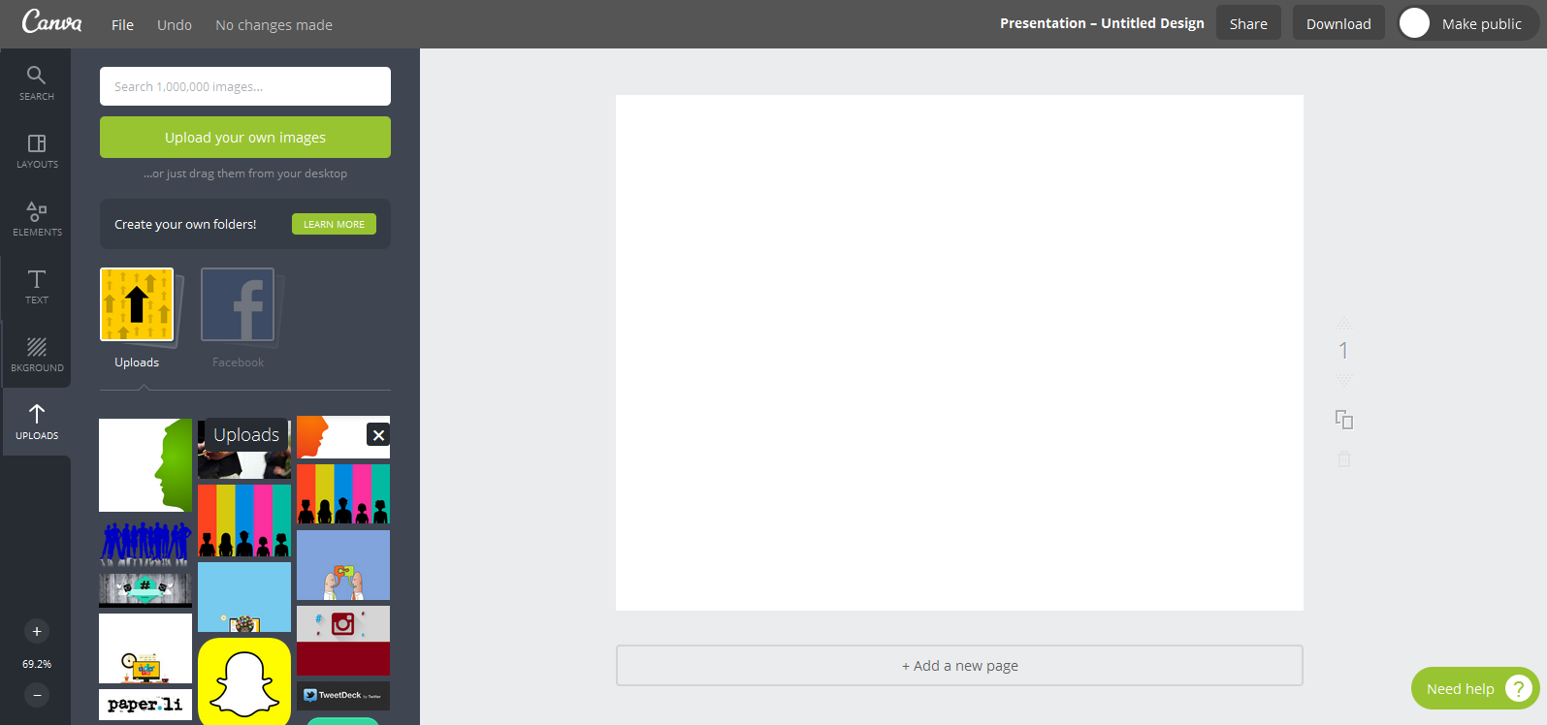Click the blank white canvas page

pyautogui.click(x=959, y=353)
